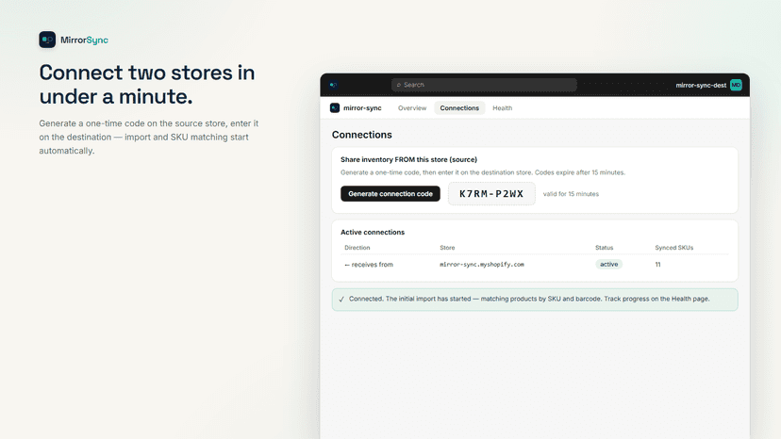Click the MirrorSync logo icon
781x439 pixels.
pyautogui.click(x=47, y=40)
